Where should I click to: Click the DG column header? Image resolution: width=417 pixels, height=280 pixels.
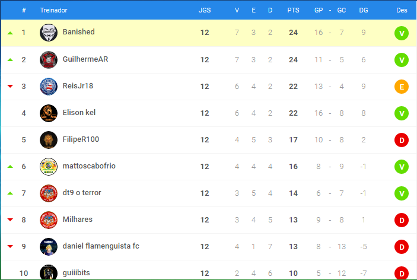(363, 10)
